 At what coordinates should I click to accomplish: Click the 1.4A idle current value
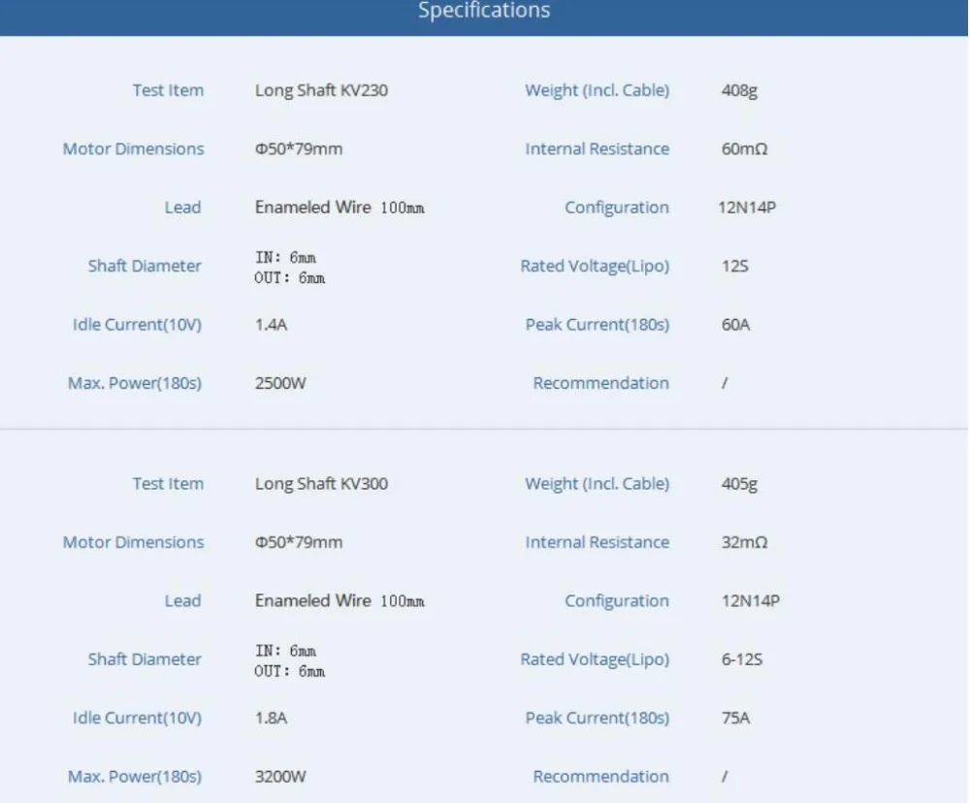[x=271, y=325]
